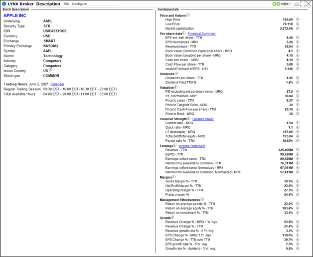
Task: Click the EBITD - TTM value 99,820M
Action: click(x=286, y=154)
